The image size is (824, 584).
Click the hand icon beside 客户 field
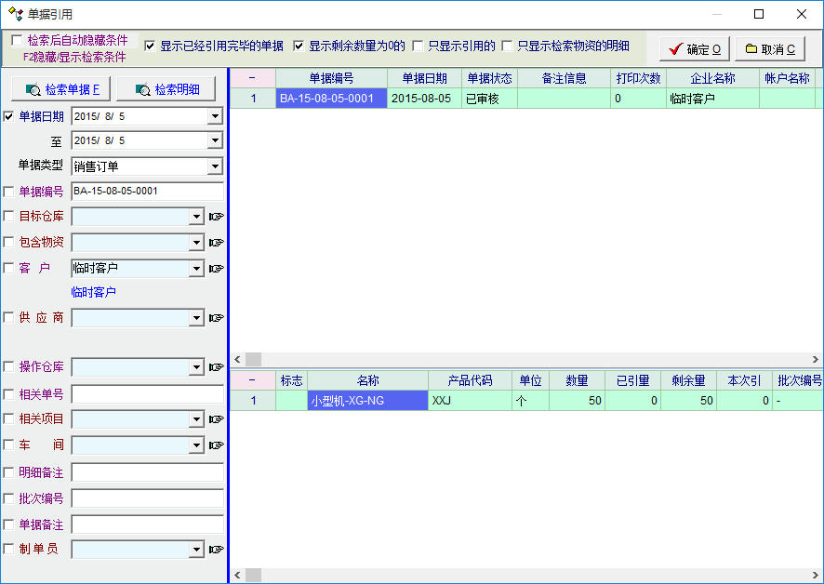click(x=216, y=269)
